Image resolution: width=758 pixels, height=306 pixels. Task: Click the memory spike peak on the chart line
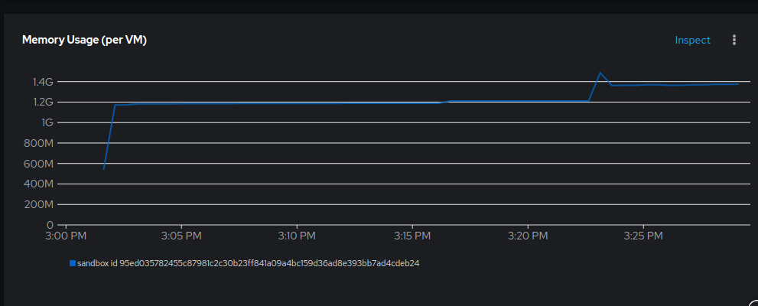pos(600,73)
